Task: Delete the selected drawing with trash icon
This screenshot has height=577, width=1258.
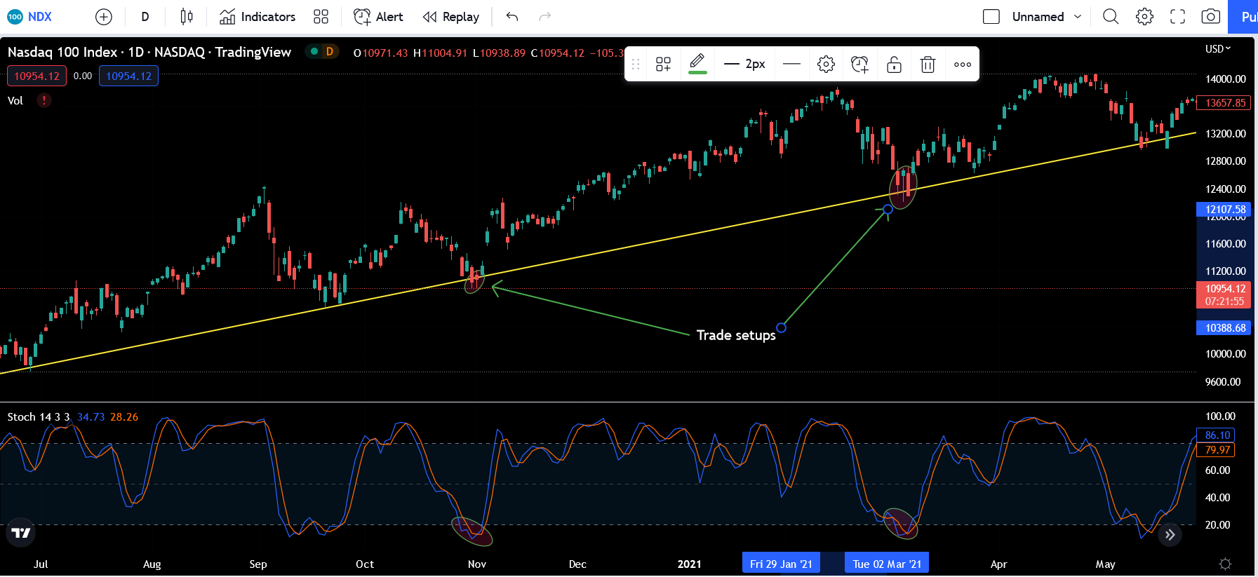Action: [928, 65]
